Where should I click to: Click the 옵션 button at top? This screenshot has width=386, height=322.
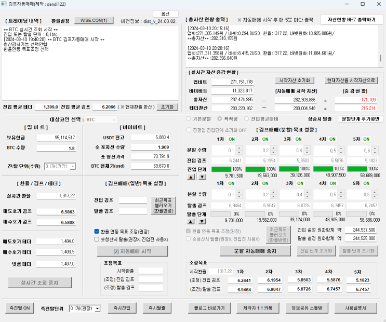(x=165, y=14)
